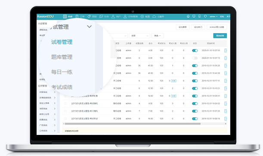This screenshot has width=263, height=156.
Task: Toggle status for the row dated 2019-12-31 19:45:30
Action: 195,73
